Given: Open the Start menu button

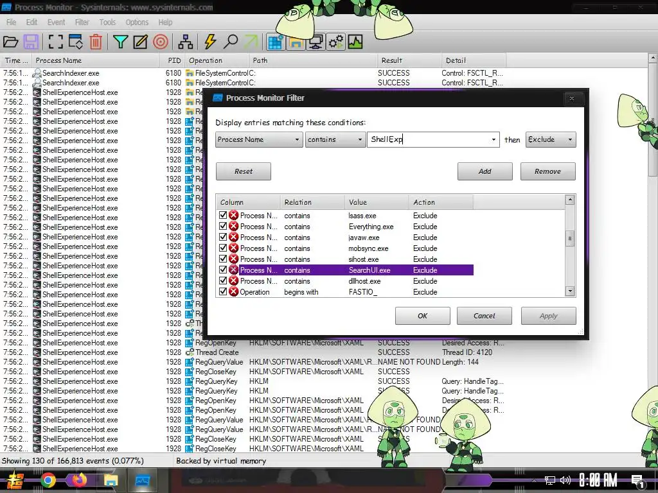Looking at the screenshot, I should (15, 480).
